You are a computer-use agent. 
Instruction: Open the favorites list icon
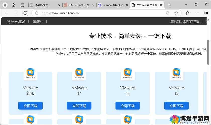click(x=187, y=13)
